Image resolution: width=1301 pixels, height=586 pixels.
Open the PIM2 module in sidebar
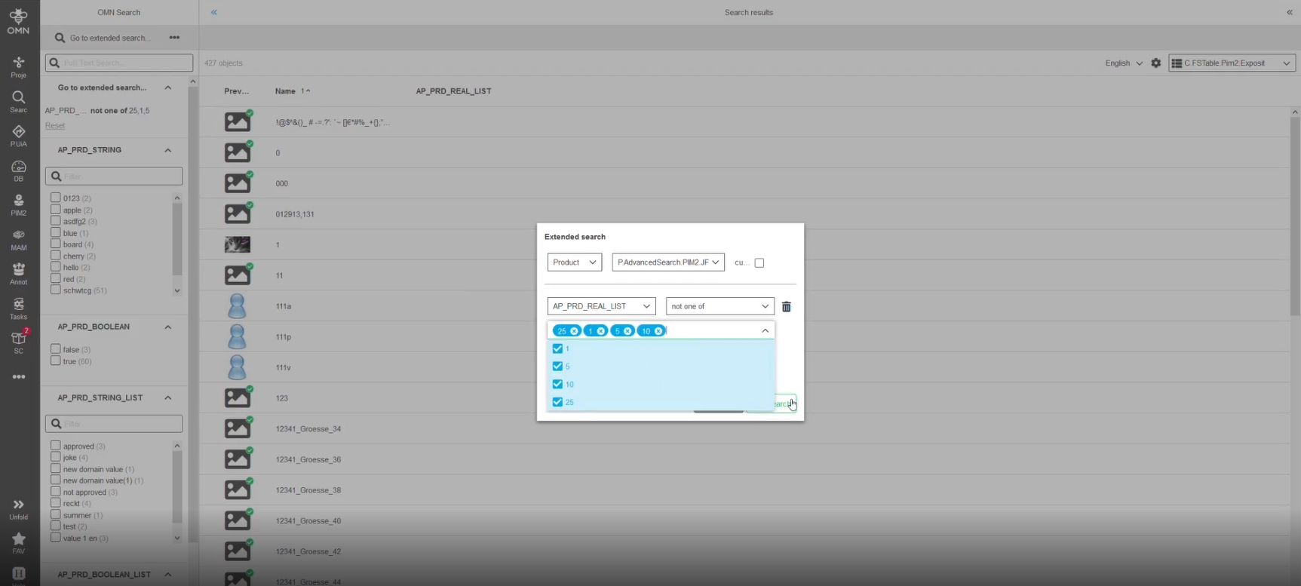coord(18,204)
